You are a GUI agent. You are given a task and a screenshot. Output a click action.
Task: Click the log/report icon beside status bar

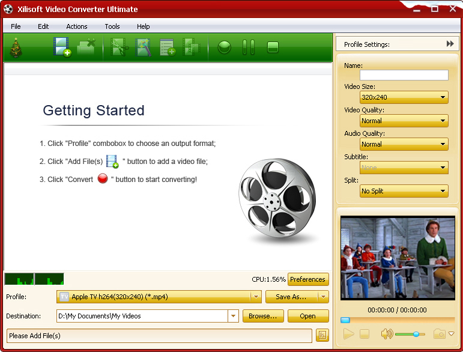pyautogui.click(x=322, y=335)
